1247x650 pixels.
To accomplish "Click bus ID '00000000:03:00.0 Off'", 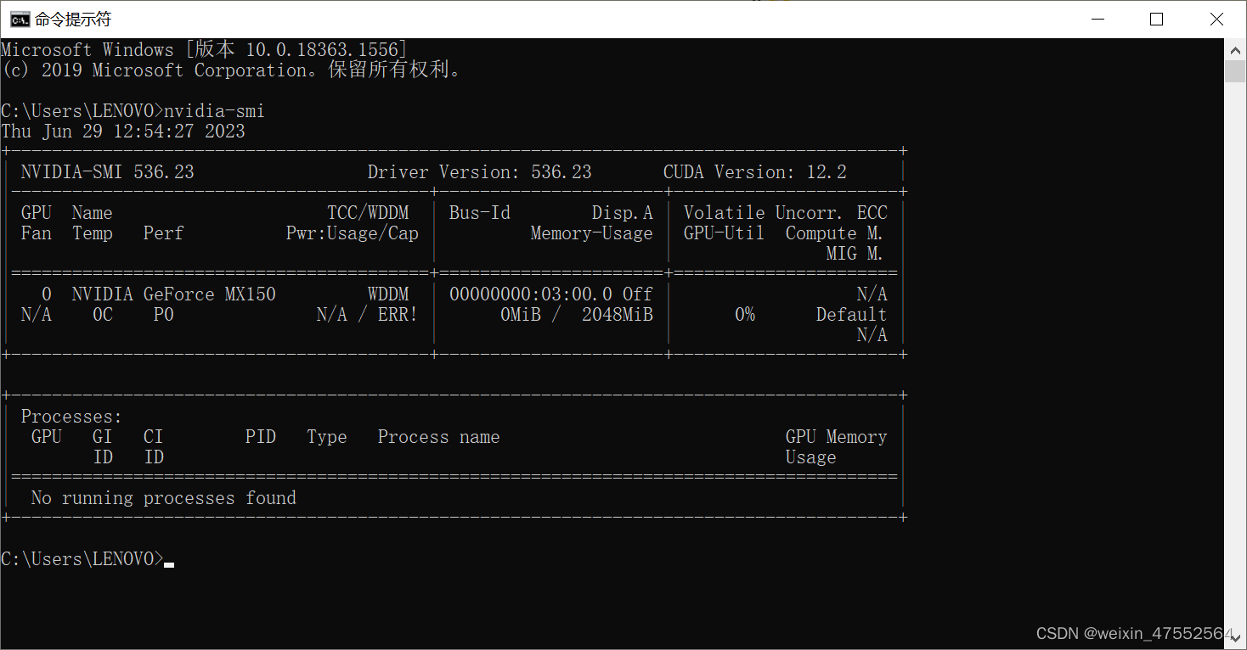I will (551, 294).
